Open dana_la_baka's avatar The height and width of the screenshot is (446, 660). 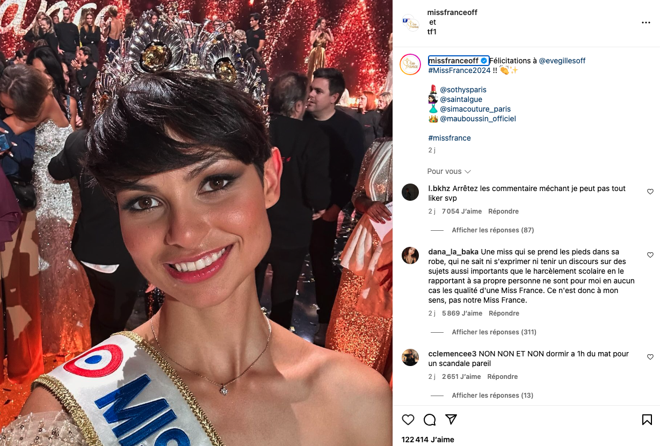410,255
